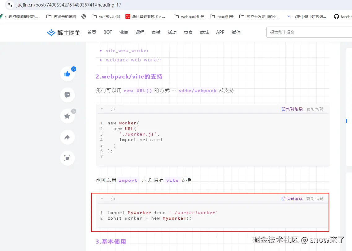The width and height of the screenshot is (352, 251).
Task: Open the globe bookmark icon
Action: [x=84, y=16]
